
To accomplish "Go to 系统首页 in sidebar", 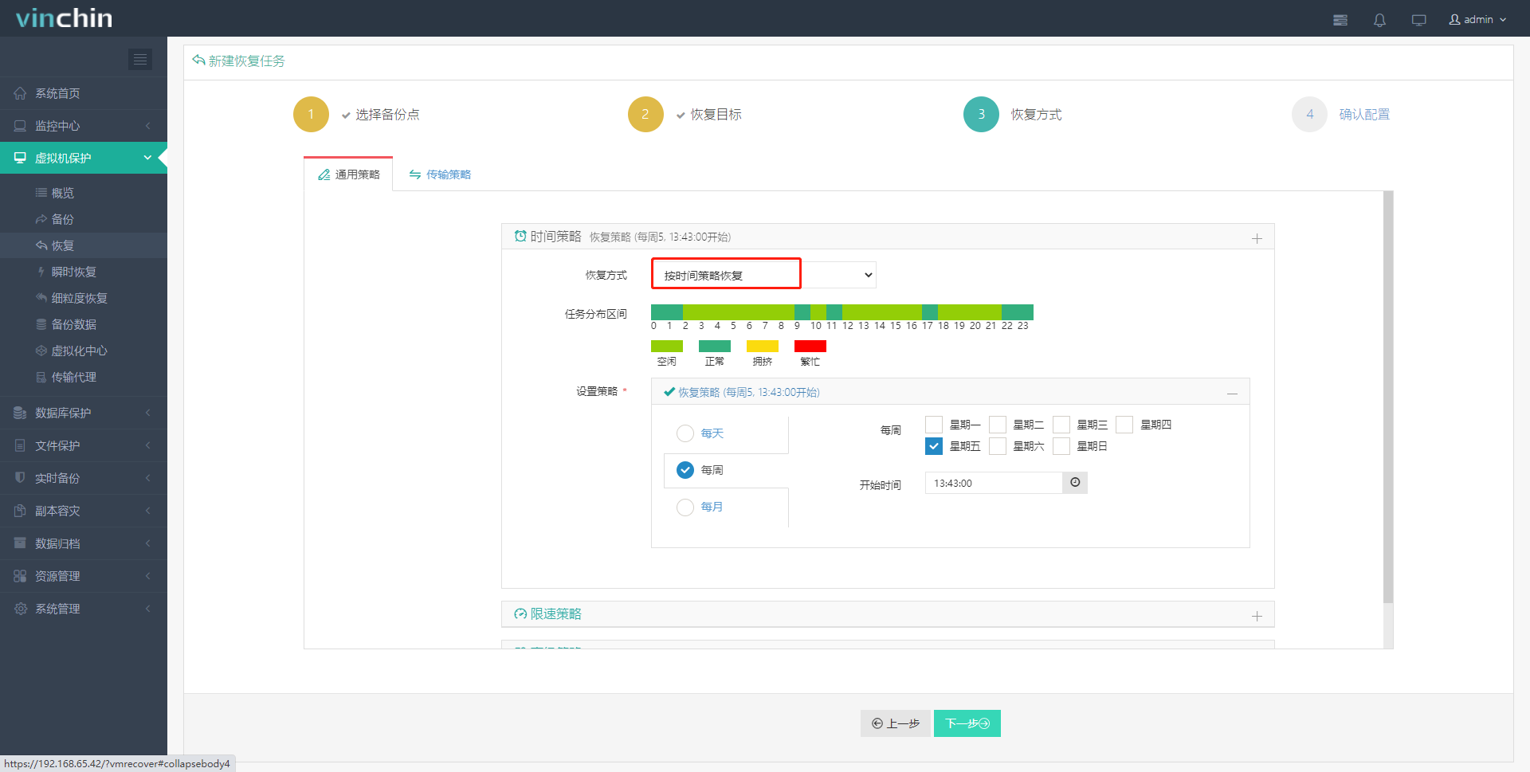I will (x=84, y=93).
